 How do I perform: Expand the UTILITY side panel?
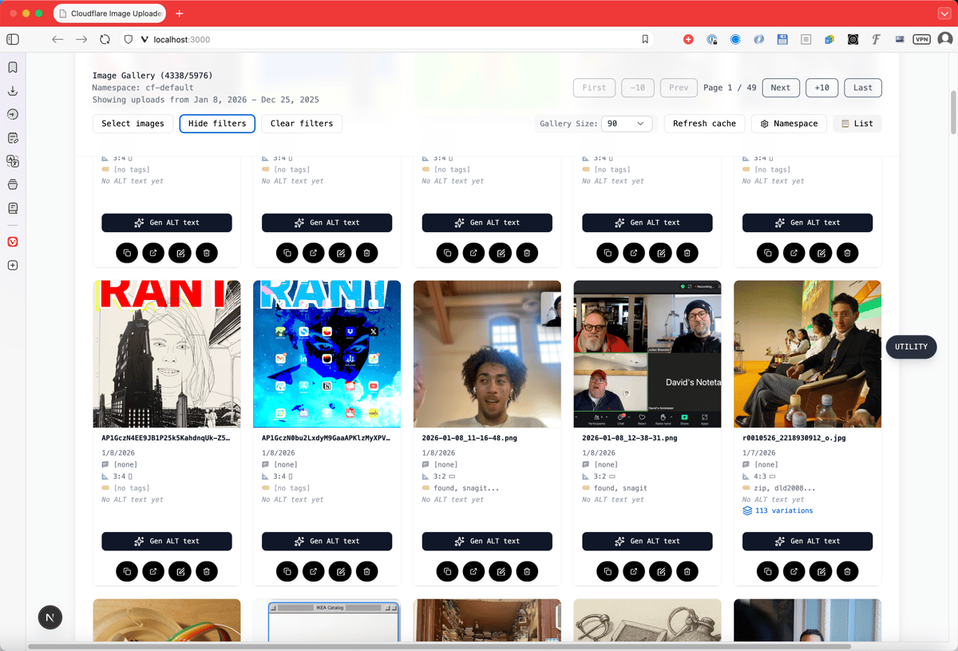(x=911, y=347)
